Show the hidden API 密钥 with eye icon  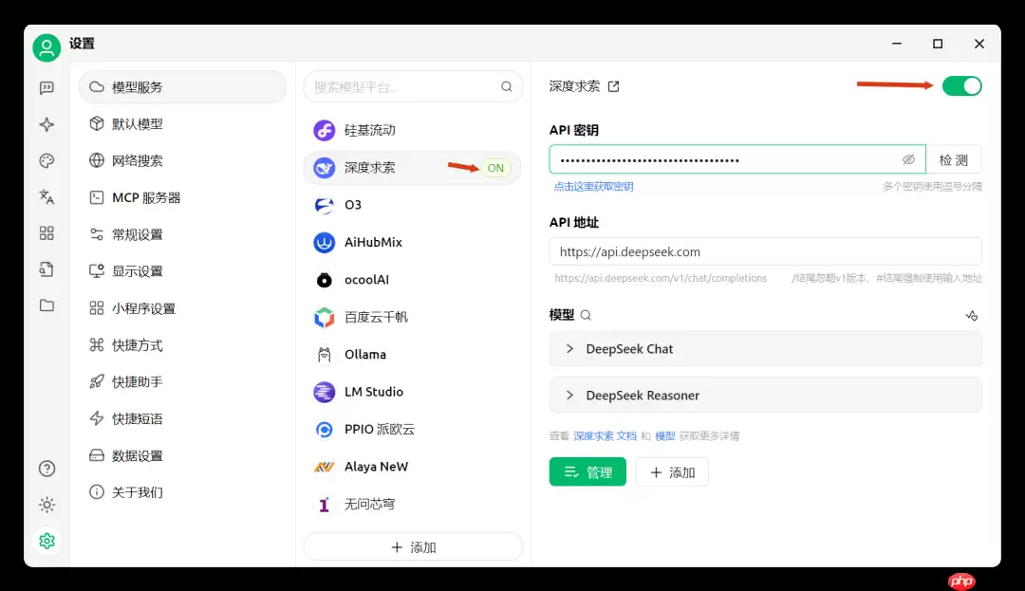click(x=909, y=158)
